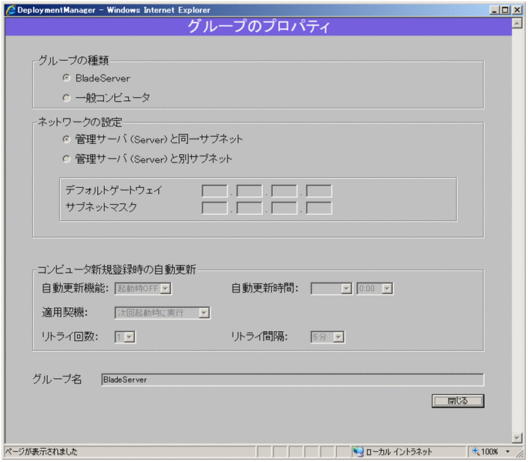This screenshot has width=528, height=462.
Task: Open the 自動更新機能 dropdown
Action: pos(143,289)
